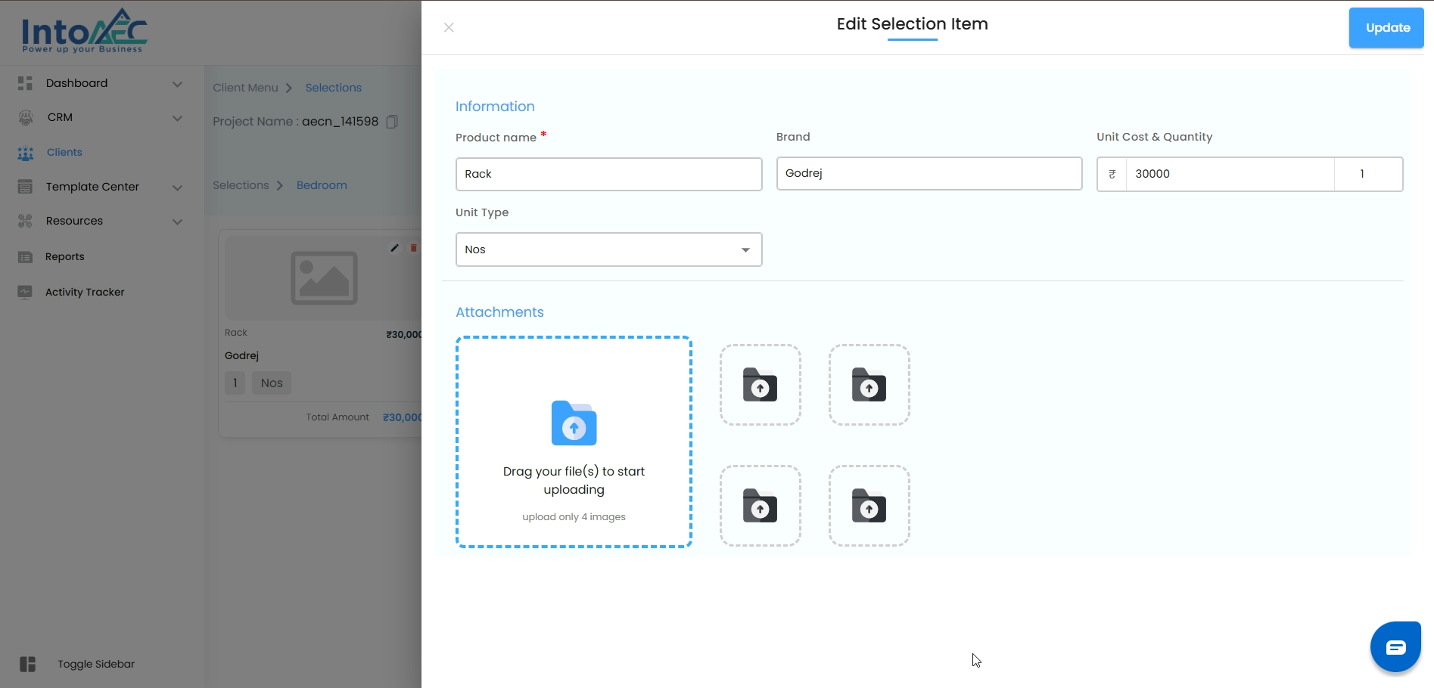Click the quantity 1 tag on Rack card

coord(235,383)
